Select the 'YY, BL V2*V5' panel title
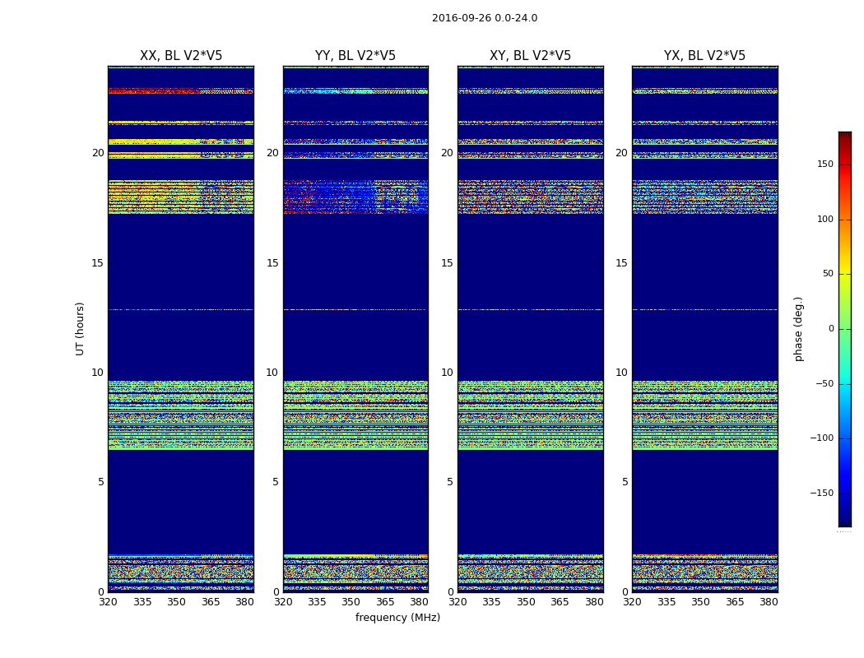Screen dimensions: 864x658 (355, 56)
